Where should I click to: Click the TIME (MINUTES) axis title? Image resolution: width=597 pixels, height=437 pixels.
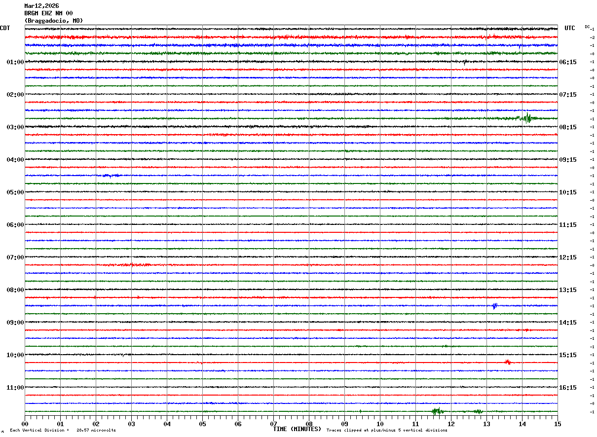[297, 429]
